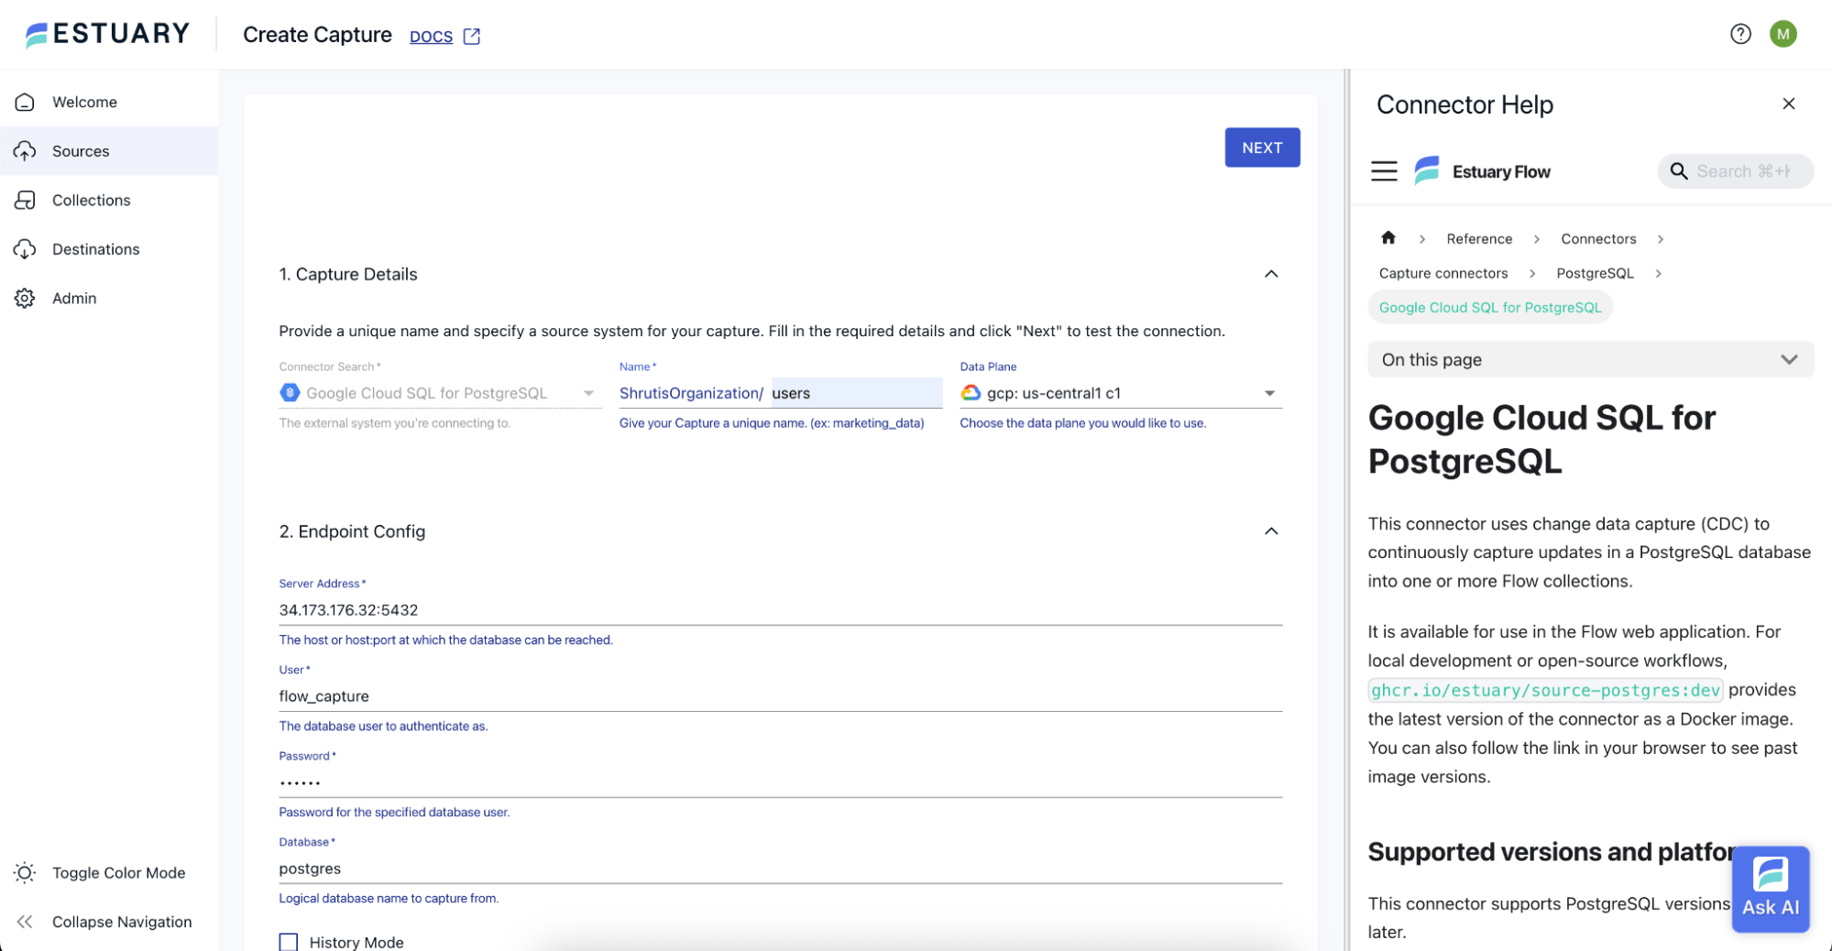
Task: Click the Reference breadcrumb
Action: 1479,238
